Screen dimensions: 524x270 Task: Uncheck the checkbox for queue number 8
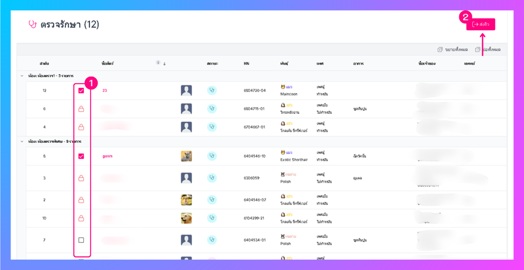81,156
